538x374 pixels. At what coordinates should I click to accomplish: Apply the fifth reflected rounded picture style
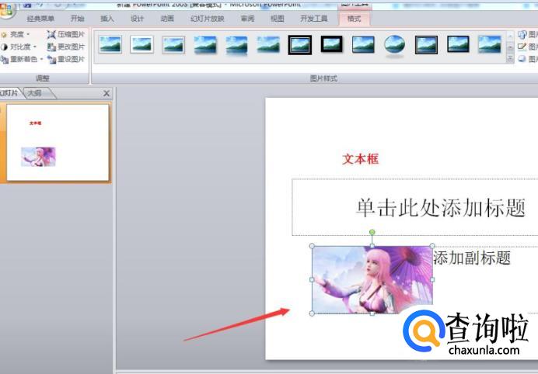237,46
